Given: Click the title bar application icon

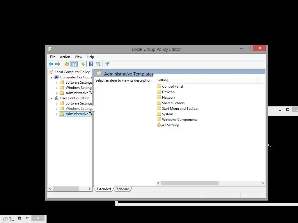Looking at the screenshot, I should point(50,49).
